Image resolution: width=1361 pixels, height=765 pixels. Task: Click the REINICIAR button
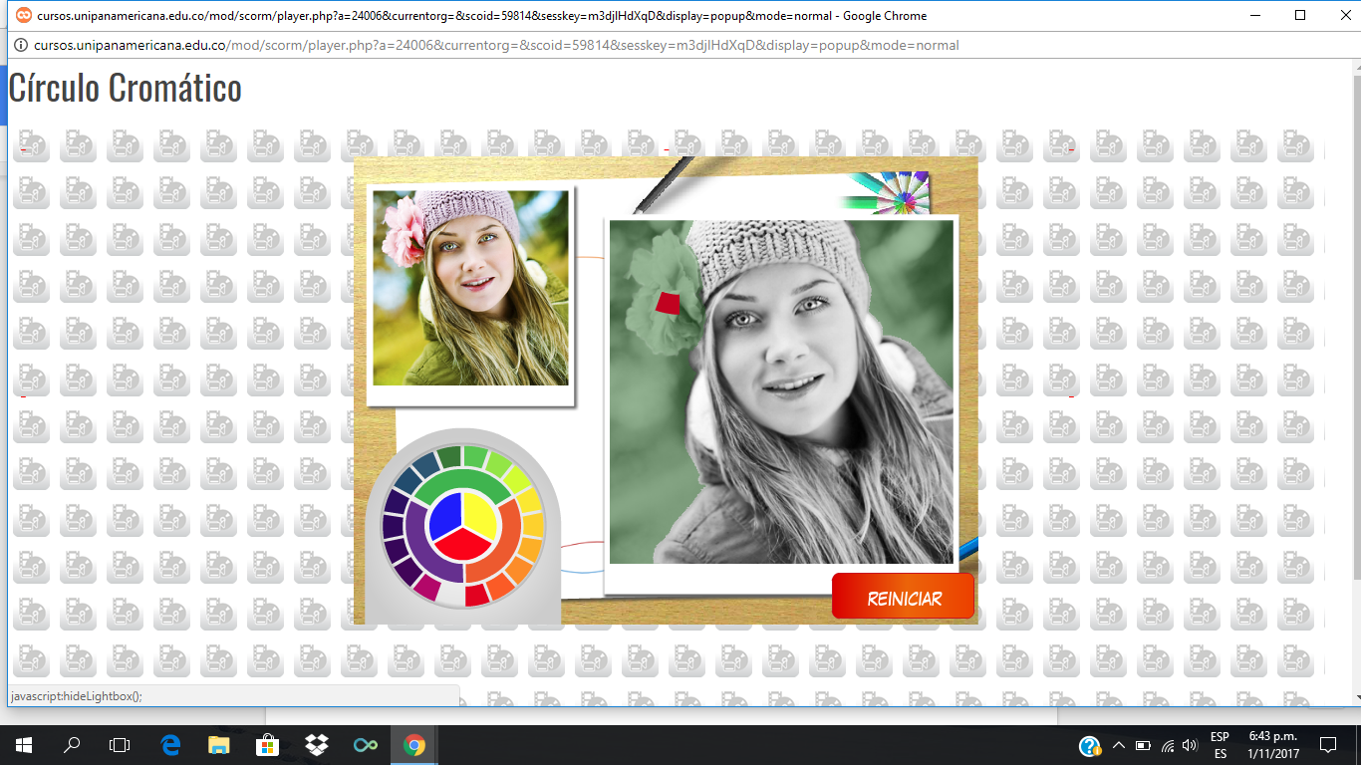pos(903,597)
